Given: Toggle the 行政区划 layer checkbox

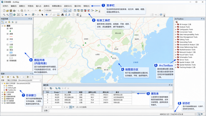Looking at the screenshot, I should [x=8, y=55].
